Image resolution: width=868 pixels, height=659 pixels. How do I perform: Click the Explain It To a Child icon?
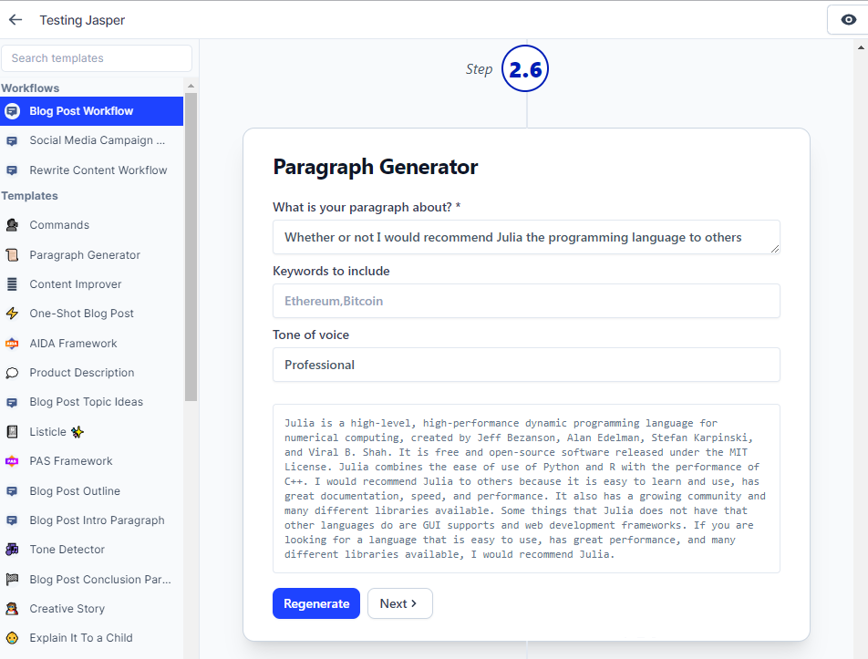(12, 638)
